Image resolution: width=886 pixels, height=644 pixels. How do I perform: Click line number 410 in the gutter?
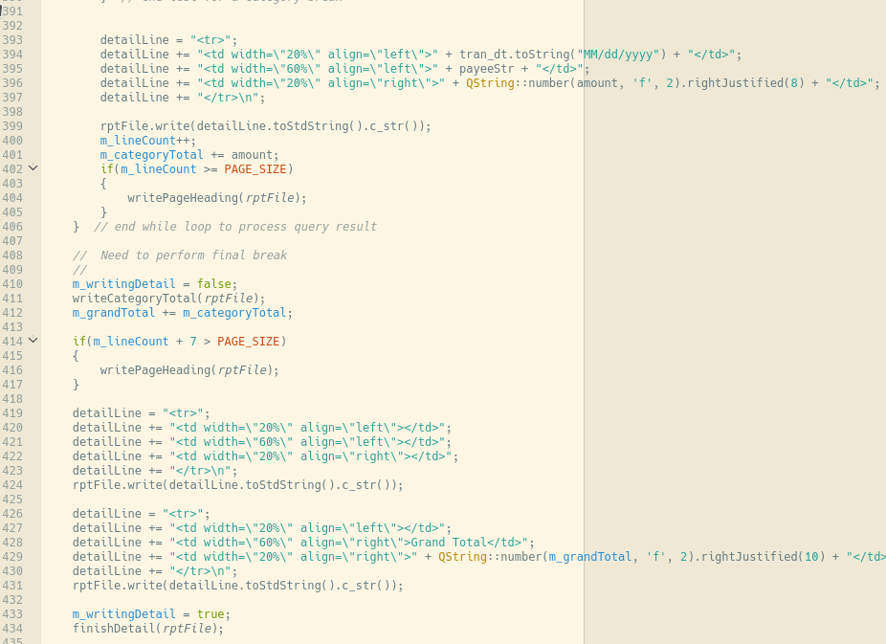[12, 284]
